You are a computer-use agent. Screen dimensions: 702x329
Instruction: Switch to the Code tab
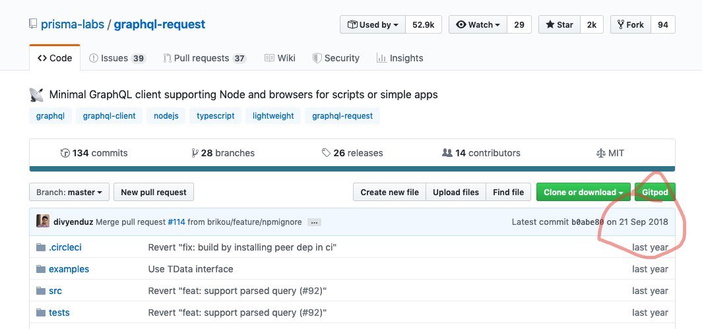click(x=55, y=58)
